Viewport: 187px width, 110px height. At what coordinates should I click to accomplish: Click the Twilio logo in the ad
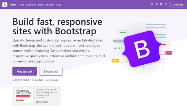pyautogui.click(x=20, y=101)
